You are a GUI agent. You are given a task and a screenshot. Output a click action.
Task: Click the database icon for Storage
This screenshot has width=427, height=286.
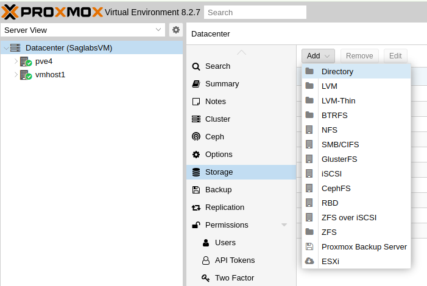196,172
